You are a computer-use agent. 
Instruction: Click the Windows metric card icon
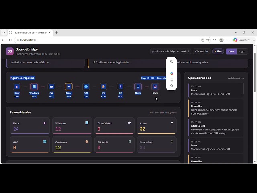(87, 123)
